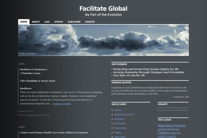Select the Apartheid tag
The image size is (207, 138).
[x=162, y=129]
